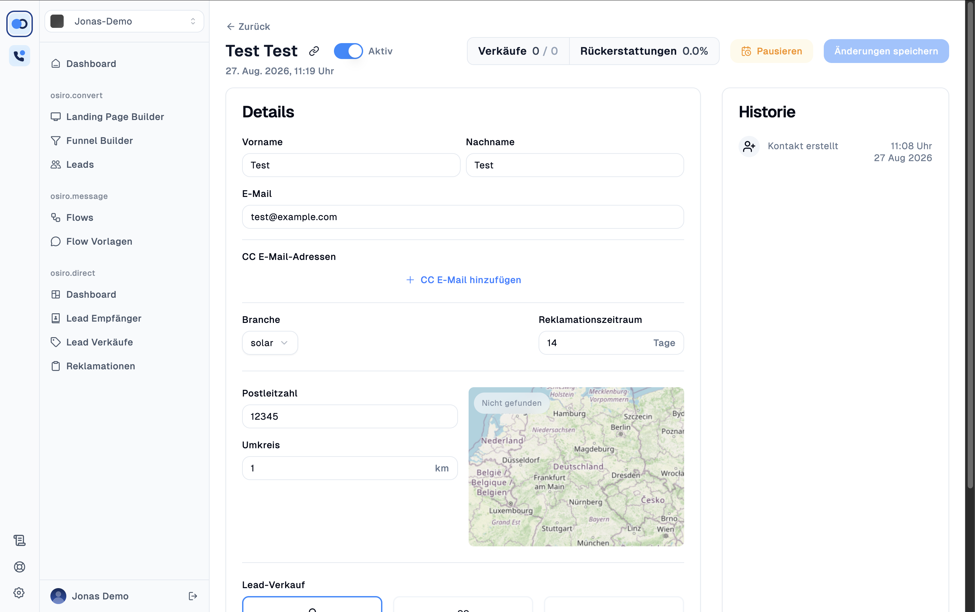Screen dimensions: 975x612
Task: Click the Jonas Demo user avatar
Action: (58, 596)
